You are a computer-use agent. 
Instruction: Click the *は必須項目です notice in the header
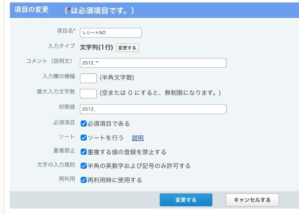click(99, 11)
